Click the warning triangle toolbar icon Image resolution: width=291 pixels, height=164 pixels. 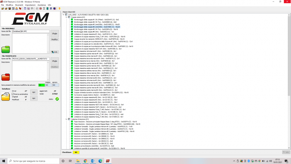click(x=17, y=8)
